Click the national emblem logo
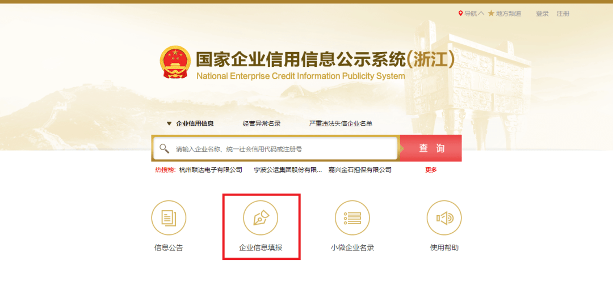This screenshot has width=613, height=295. pyautogui.click(x=175, y=62)
